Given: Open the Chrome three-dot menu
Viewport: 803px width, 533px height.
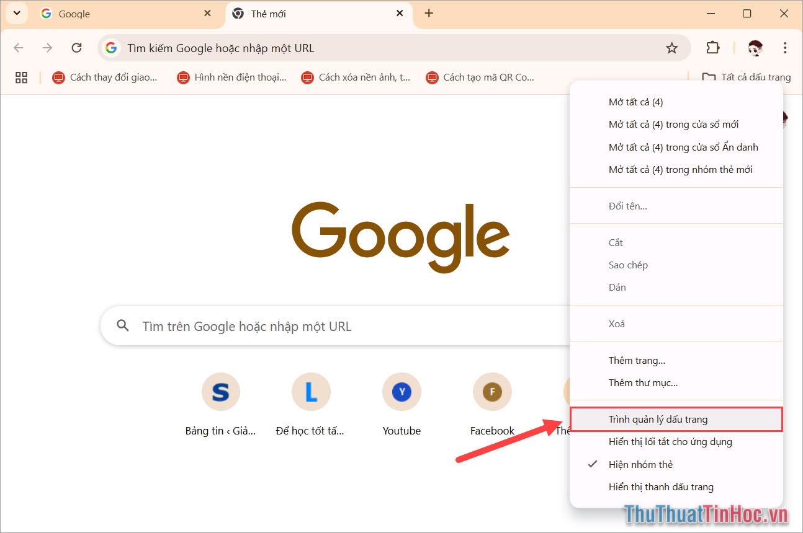Looking at the screenshot, I should [785, 48].
